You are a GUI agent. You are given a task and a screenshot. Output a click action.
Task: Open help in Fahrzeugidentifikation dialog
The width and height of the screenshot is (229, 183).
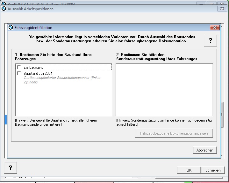(x=211, y=40)
